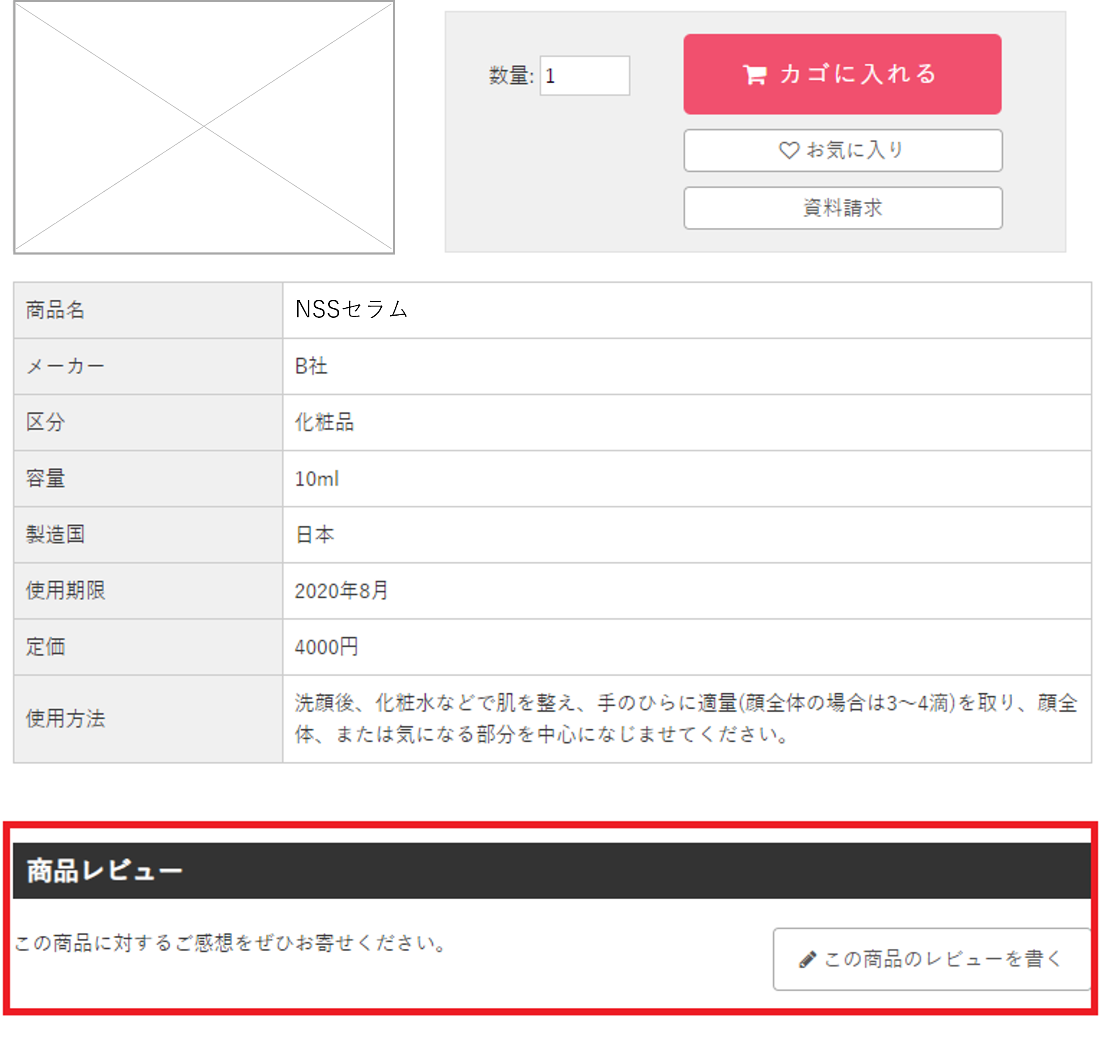Add item via お気に入り button
This screenshot has width=1101, height=1037.
pyautogui.click(x=843, y=150)
